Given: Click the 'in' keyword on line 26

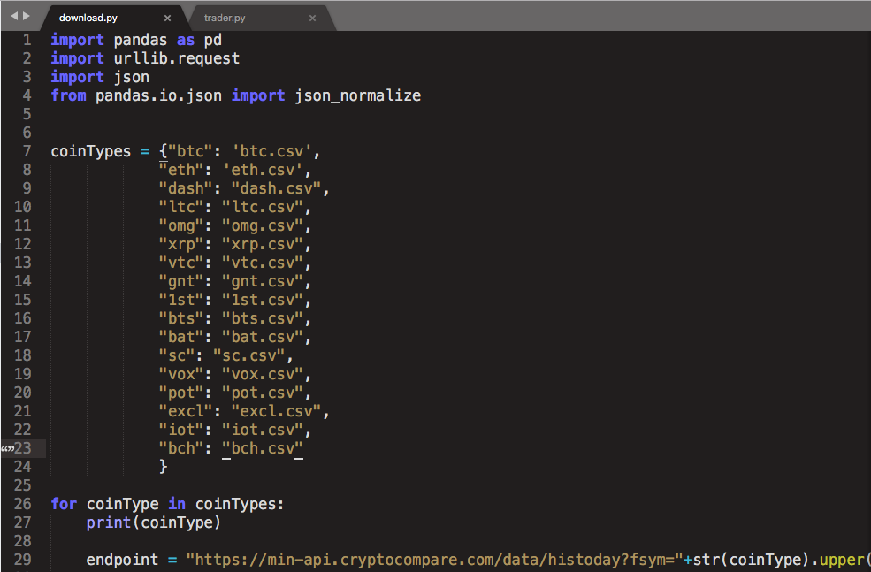Looking at the screenshot, I should point(177,504).
